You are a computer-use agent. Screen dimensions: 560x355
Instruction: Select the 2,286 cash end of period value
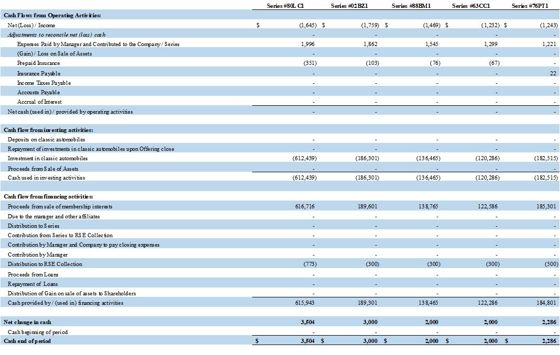click(x=549, y=341)
